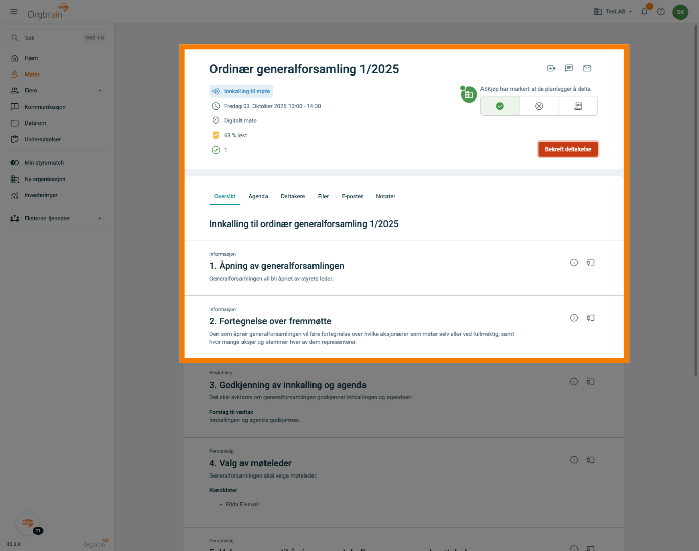The height and width of the screenshot is (551, 699).
Task: Select the proxy document attendance option
Action: click(578, 106)
